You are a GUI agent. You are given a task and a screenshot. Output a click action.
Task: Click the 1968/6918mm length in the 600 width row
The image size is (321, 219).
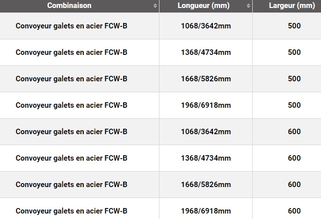click(x=206, y=211)
